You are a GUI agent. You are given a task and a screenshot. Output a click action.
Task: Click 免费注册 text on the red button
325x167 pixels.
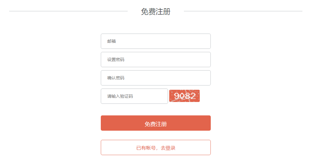(x=156, y=124)
